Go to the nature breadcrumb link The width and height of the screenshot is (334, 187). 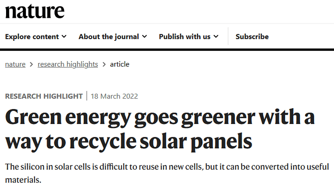click(15, 64)
